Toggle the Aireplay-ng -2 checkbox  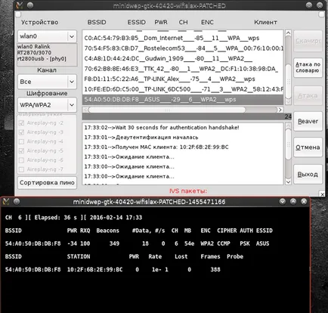pos(21,123)
